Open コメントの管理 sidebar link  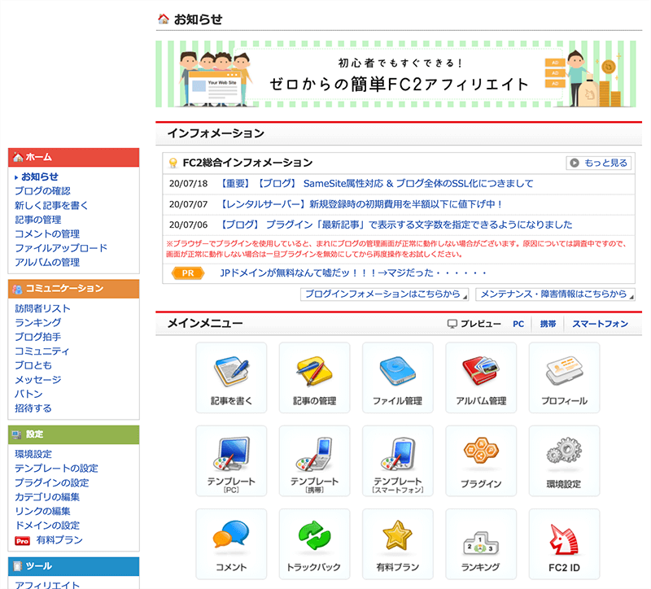47,233
